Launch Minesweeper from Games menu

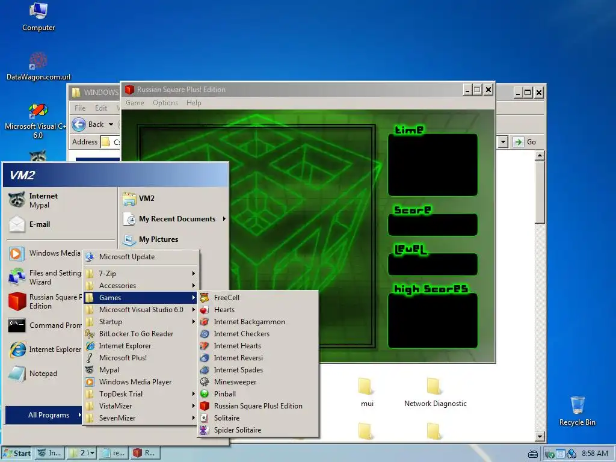pos(257,382)
